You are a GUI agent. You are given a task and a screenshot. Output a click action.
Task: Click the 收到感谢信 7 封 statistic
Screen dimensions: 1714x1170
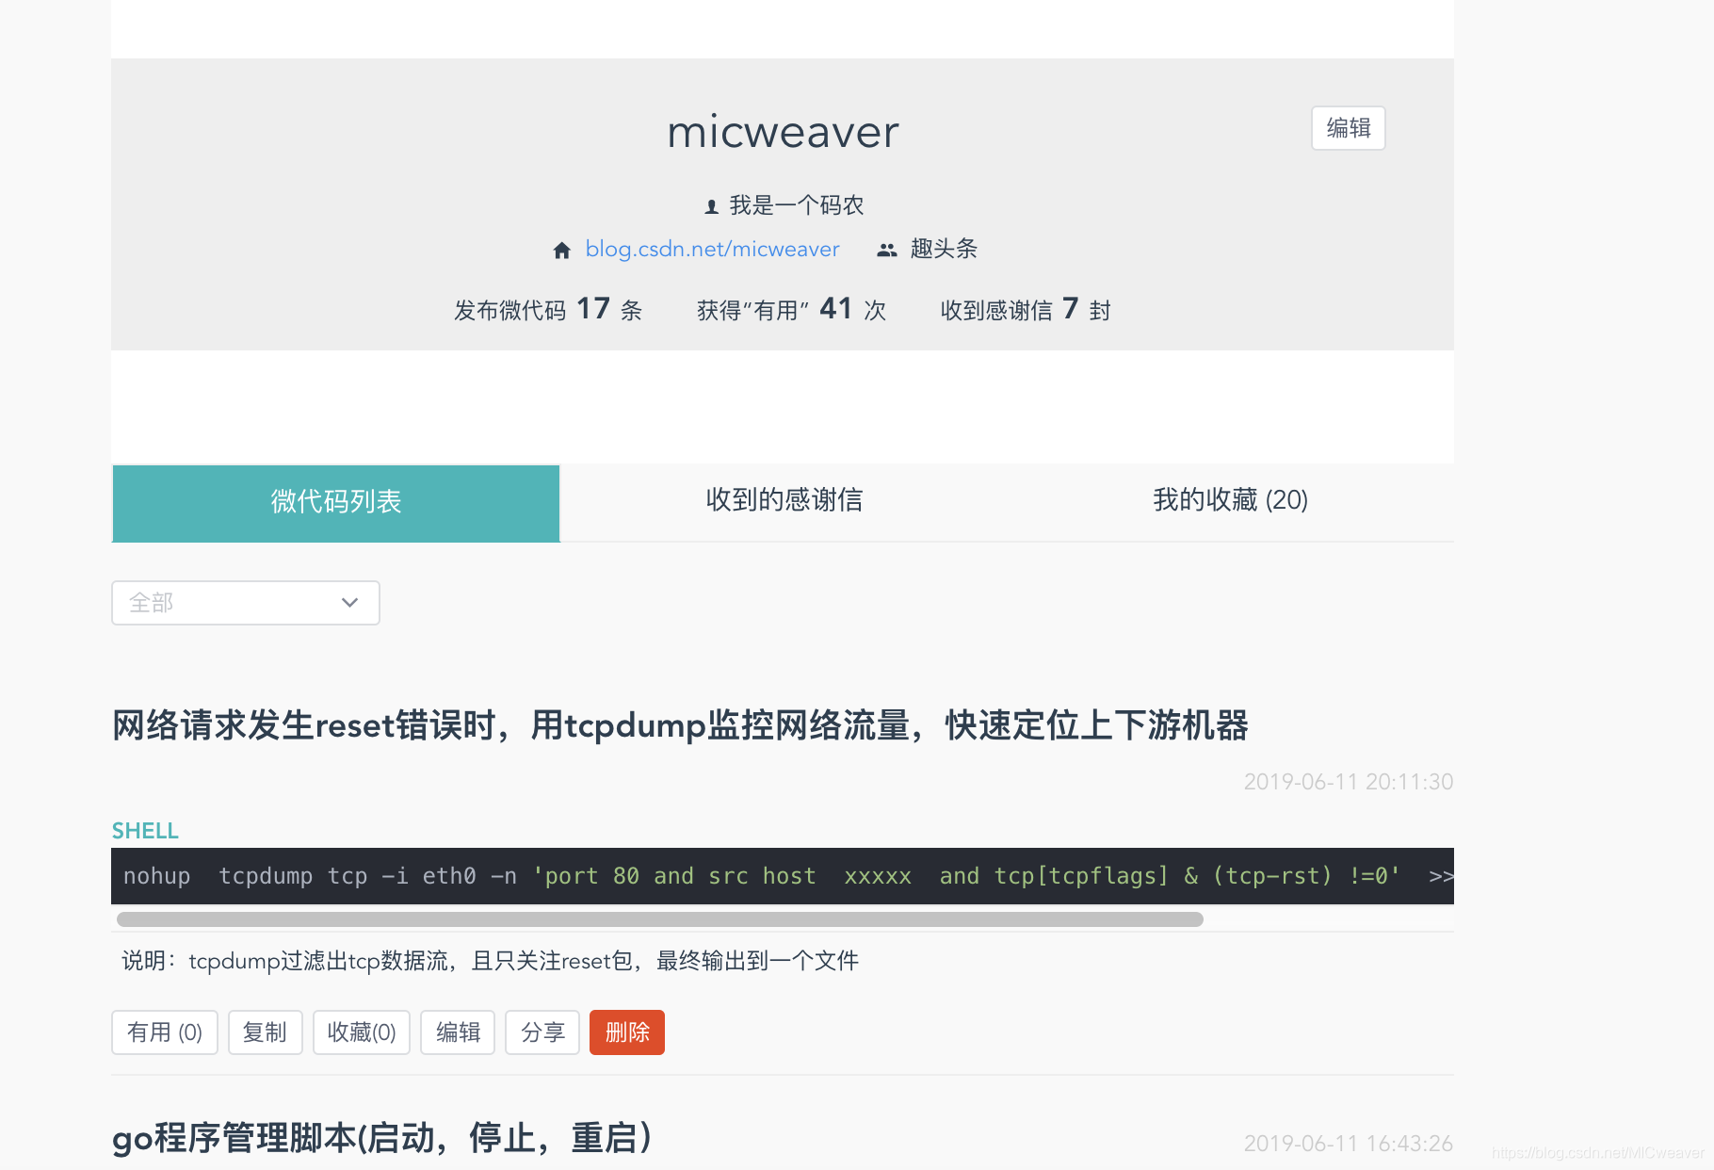click(1026, 310)
